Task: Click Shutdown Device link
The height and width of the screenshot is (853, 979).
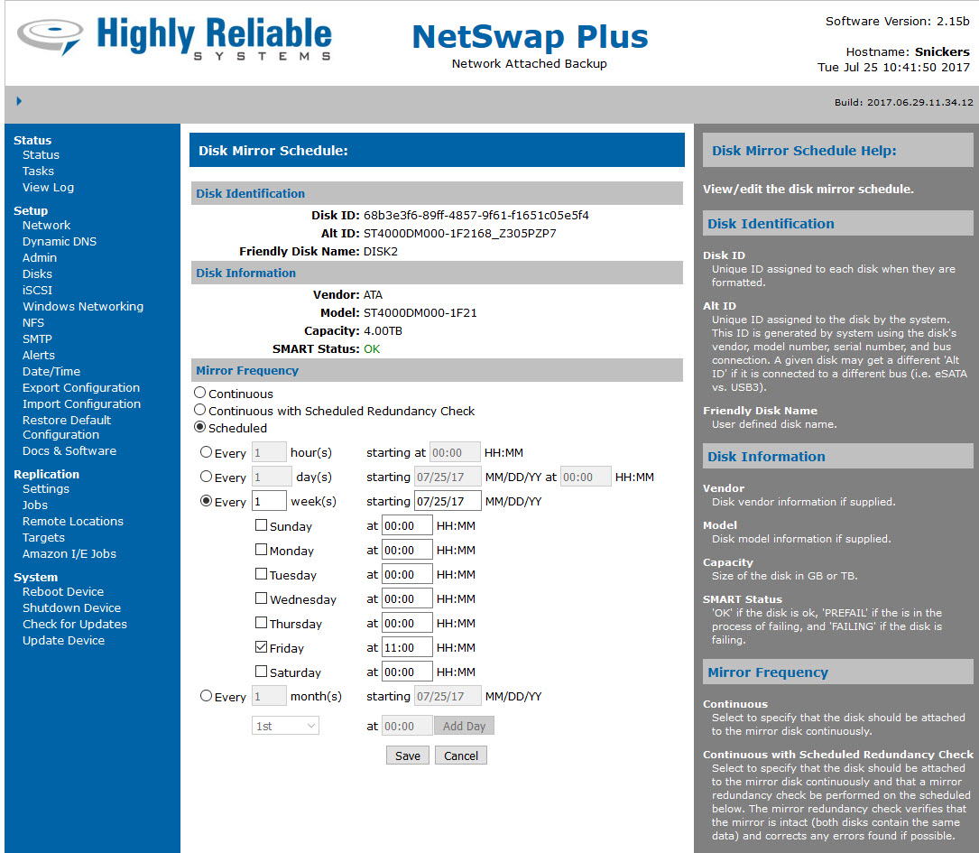Action: pos(72,608)
